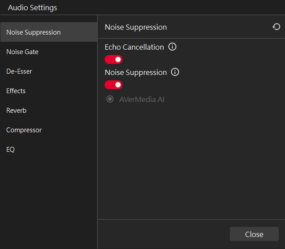This screenshot has height=249, width=285.
Task: Disable the Echo Cancellation switch
Action: 114,59
